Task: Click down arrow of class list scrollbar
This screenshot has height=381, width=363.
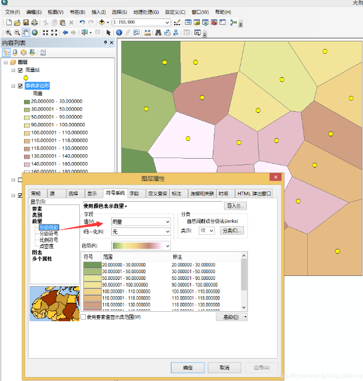Action: tap(243, 308)
